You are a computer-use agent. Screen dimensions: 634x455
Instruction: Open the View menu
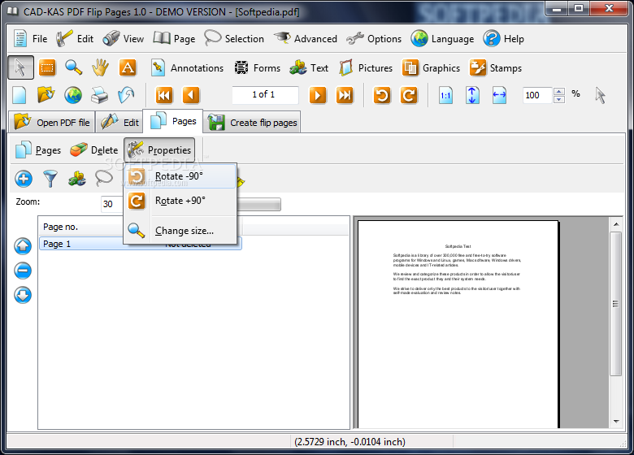124,39
